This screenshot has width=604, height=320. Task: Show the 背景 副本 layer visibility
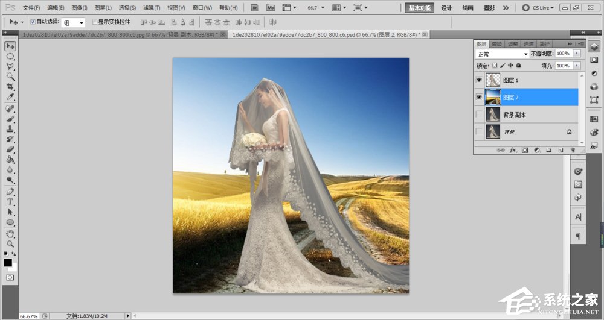coord(479,115)
